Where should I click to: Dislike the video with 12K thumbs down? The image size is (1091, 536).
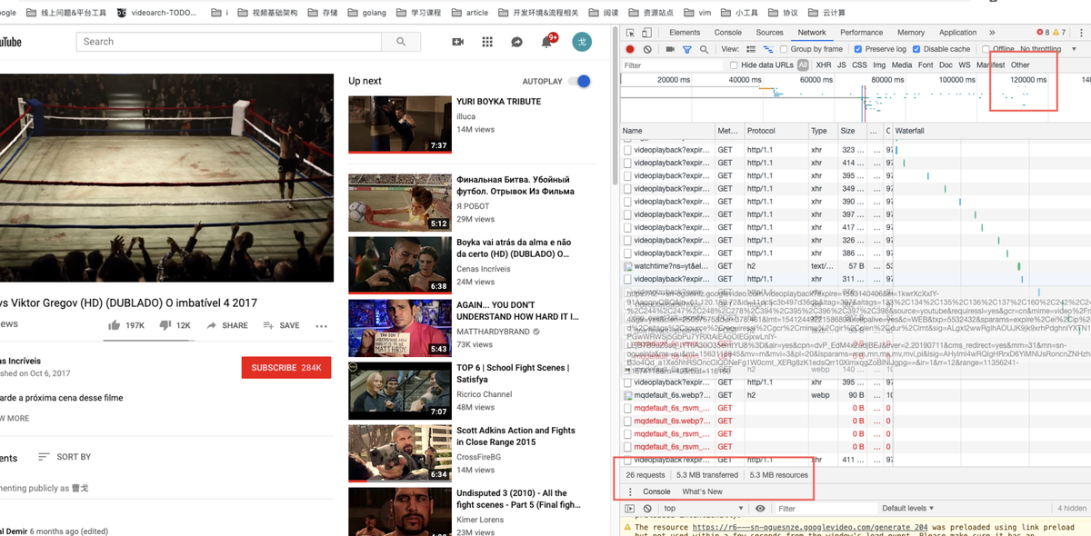point(175,325)
